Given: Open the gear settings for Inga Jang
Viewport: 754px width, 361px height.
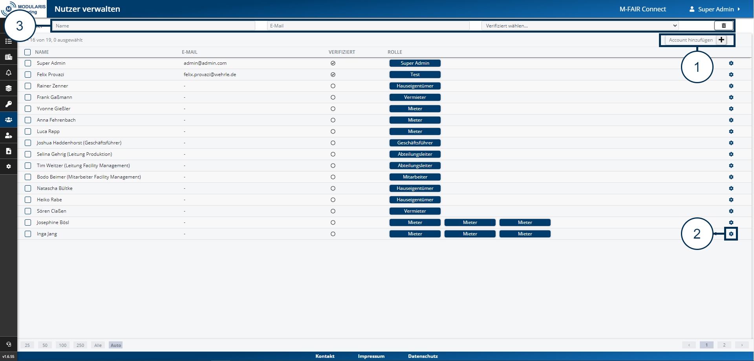Looking at the screenshot, I should click(x=731, y=234).
